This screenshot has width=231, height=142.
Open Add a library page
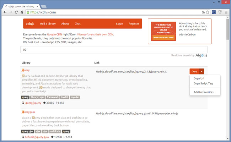point(48,23)
